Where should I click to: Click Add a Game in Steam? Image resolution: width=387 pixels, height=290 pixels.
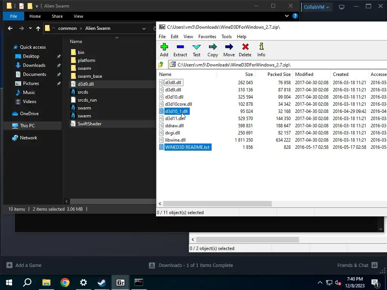click(28, 265)
